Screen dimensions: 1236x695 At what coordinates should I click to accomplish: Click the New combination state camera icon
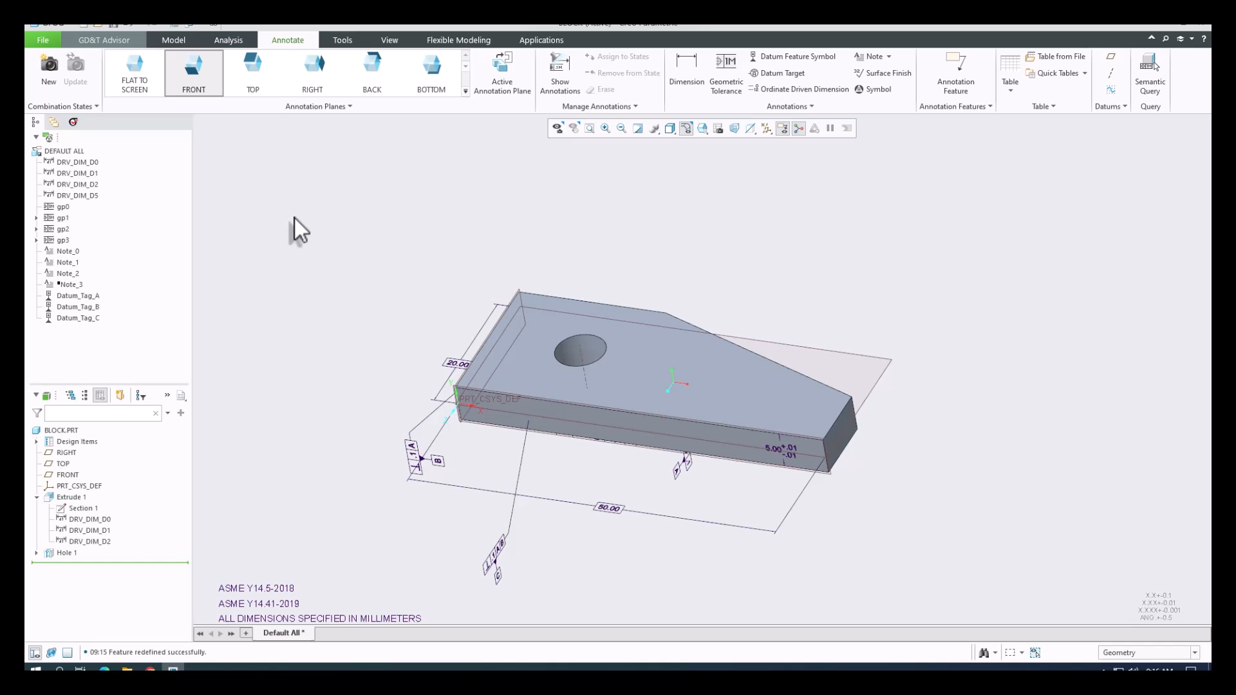49,64
